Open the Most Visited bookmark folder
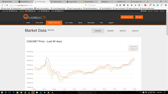This screenshot has height=94, width=168. (6, 8)
